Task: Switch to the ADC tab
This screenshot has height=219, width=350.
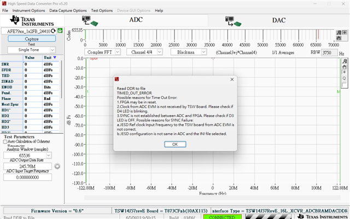Action: (136, 20)
